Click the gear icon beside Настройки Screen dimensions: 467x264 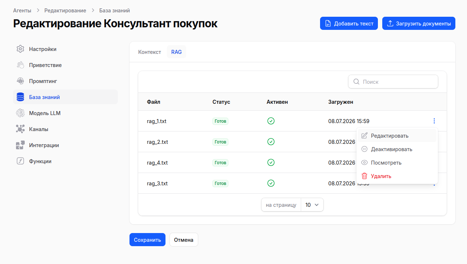point(20,49)
